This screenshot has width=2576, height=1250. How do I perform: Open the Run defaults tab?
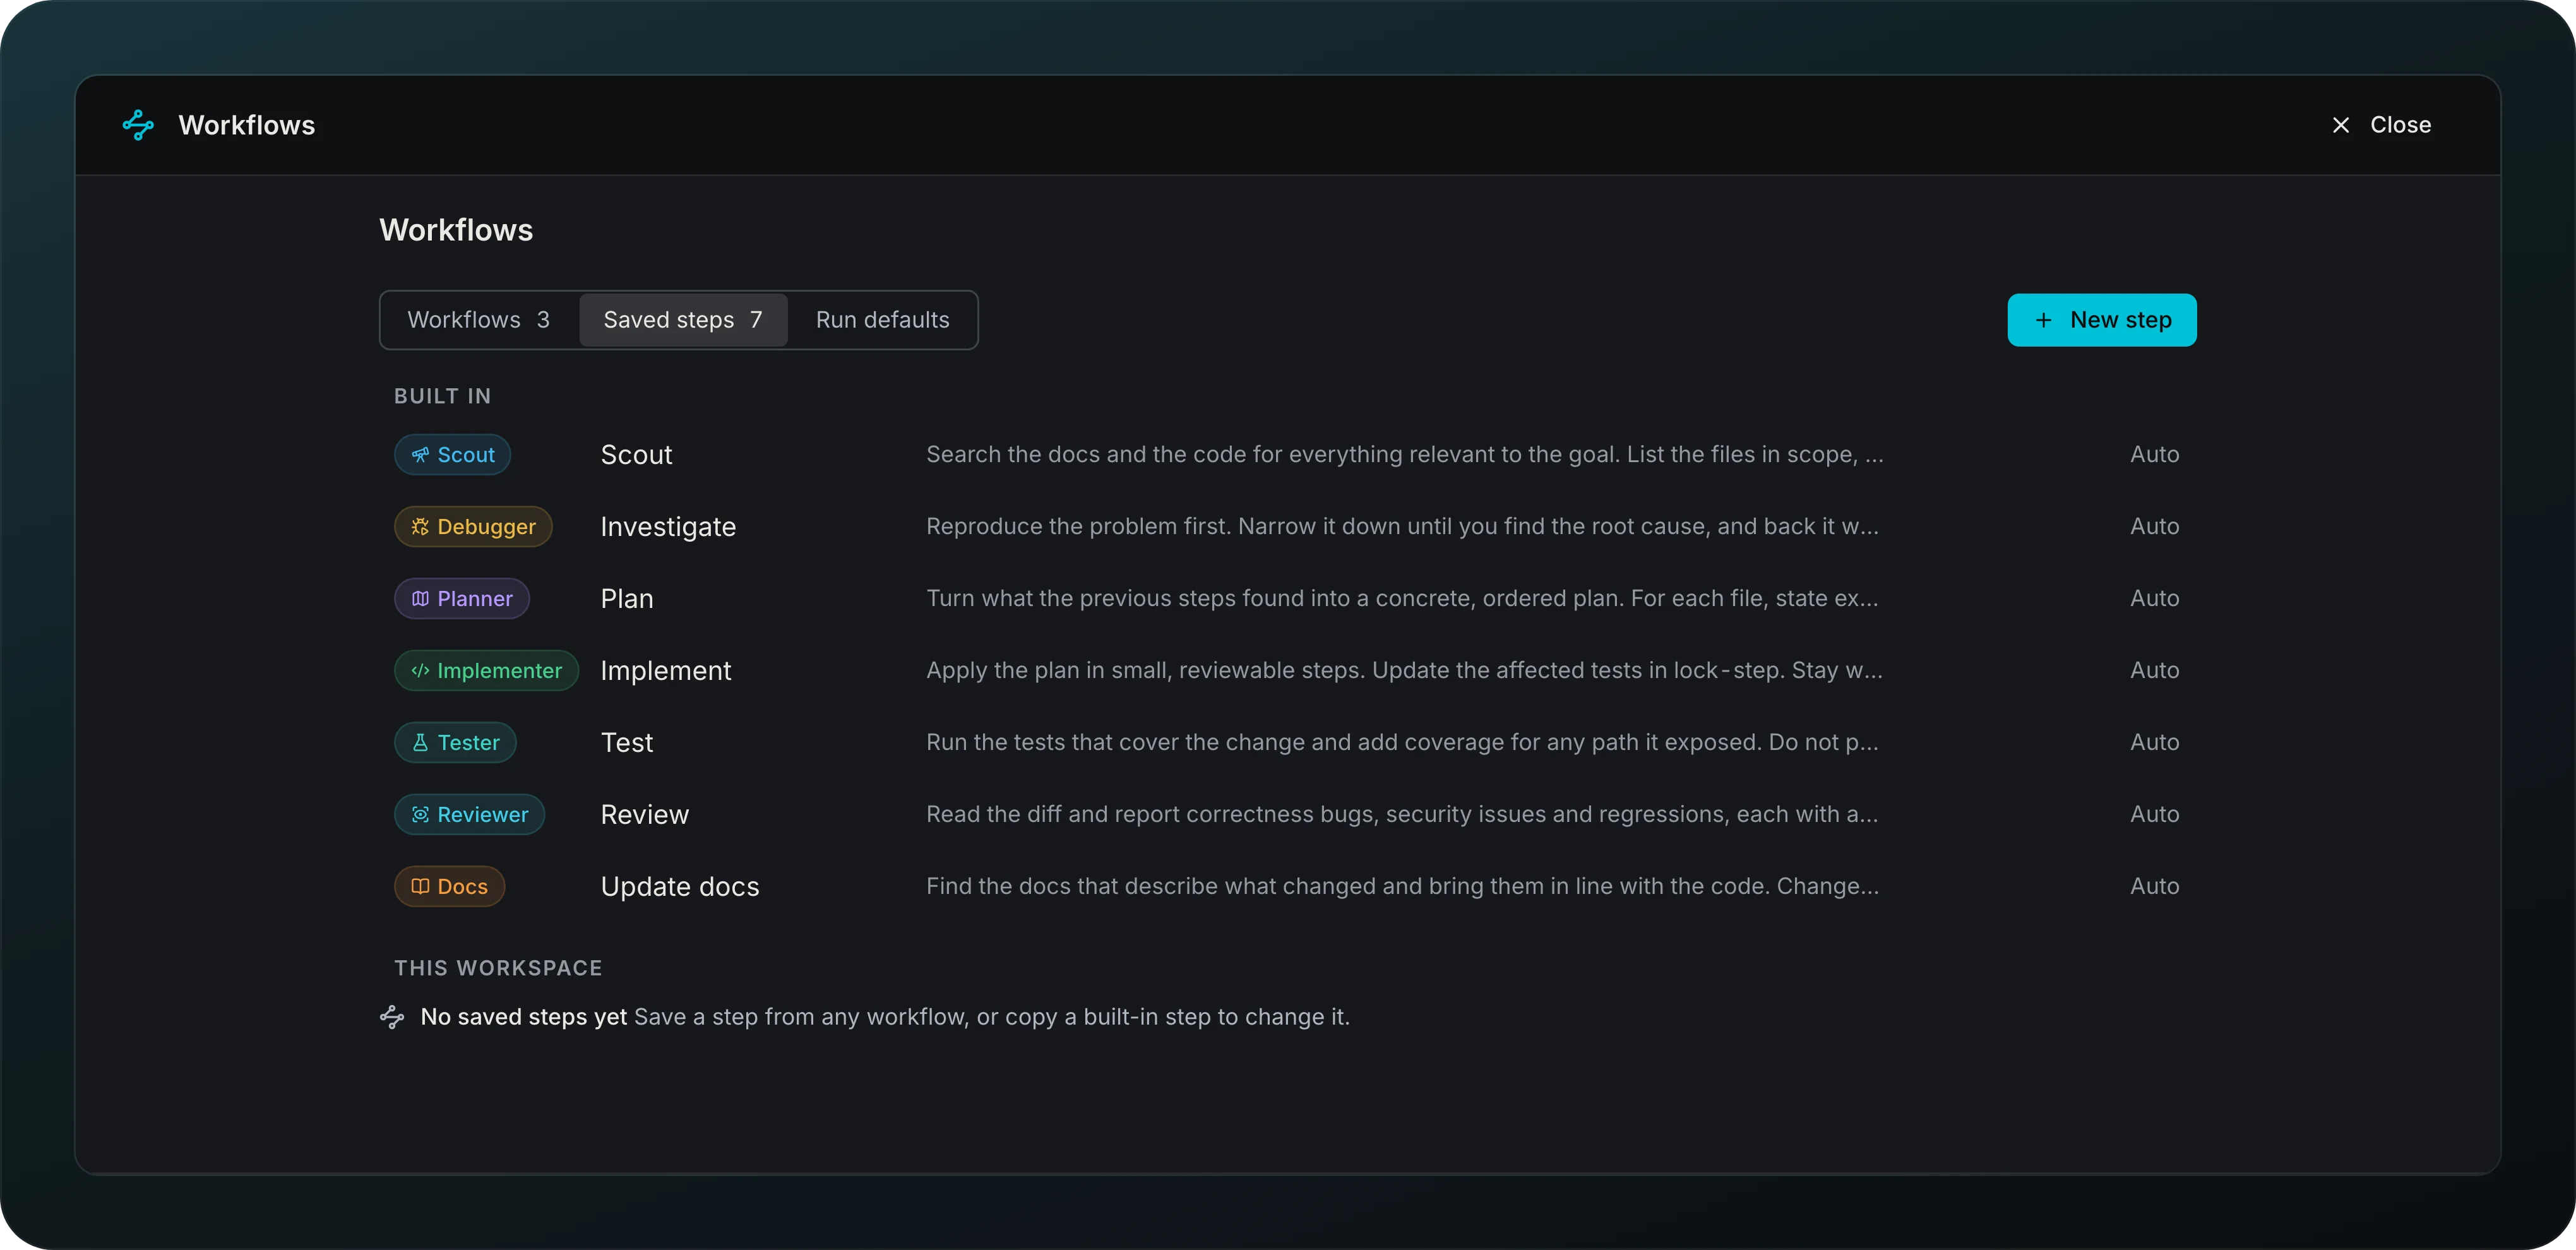882,320
